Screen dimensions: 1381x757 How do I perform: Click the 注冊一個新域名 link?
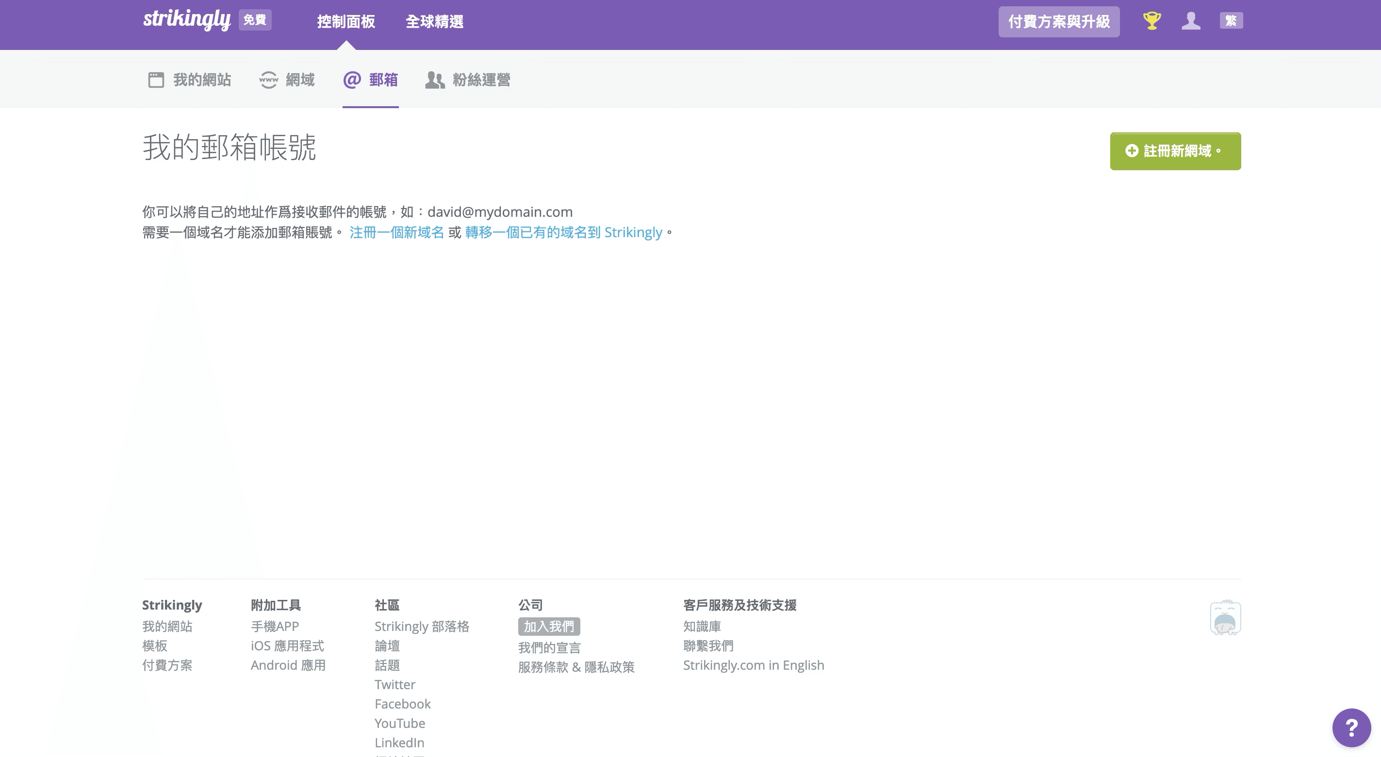tap(397, 232)
